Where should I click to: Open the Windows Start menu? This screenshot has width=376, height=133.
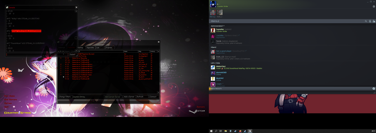click(x=211, y=131)
